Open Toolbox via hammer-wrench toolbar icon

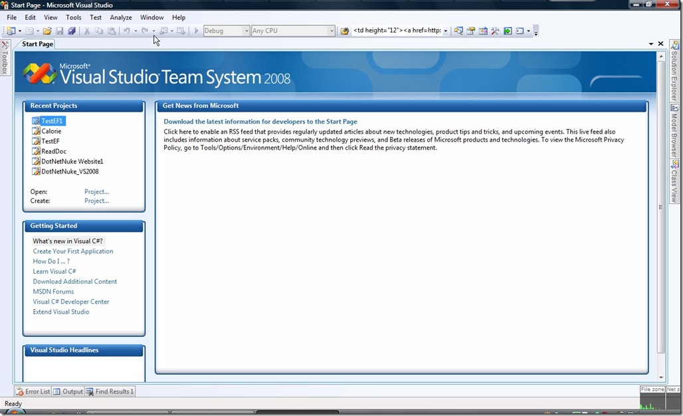point(495,31)
